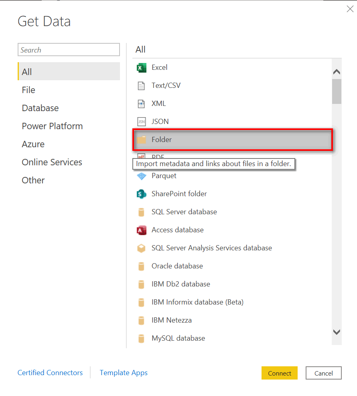357x396 pixels.
Task: Click the JSON file icon
Action: (141, 122)
